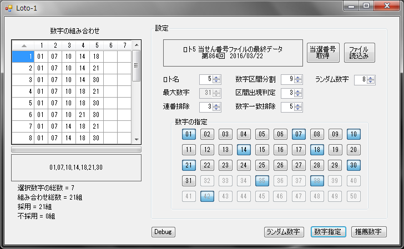Decrease 連番排除 spinner value
The height and width of the screenshot is (249, 404).
click(x=216, y=109)
